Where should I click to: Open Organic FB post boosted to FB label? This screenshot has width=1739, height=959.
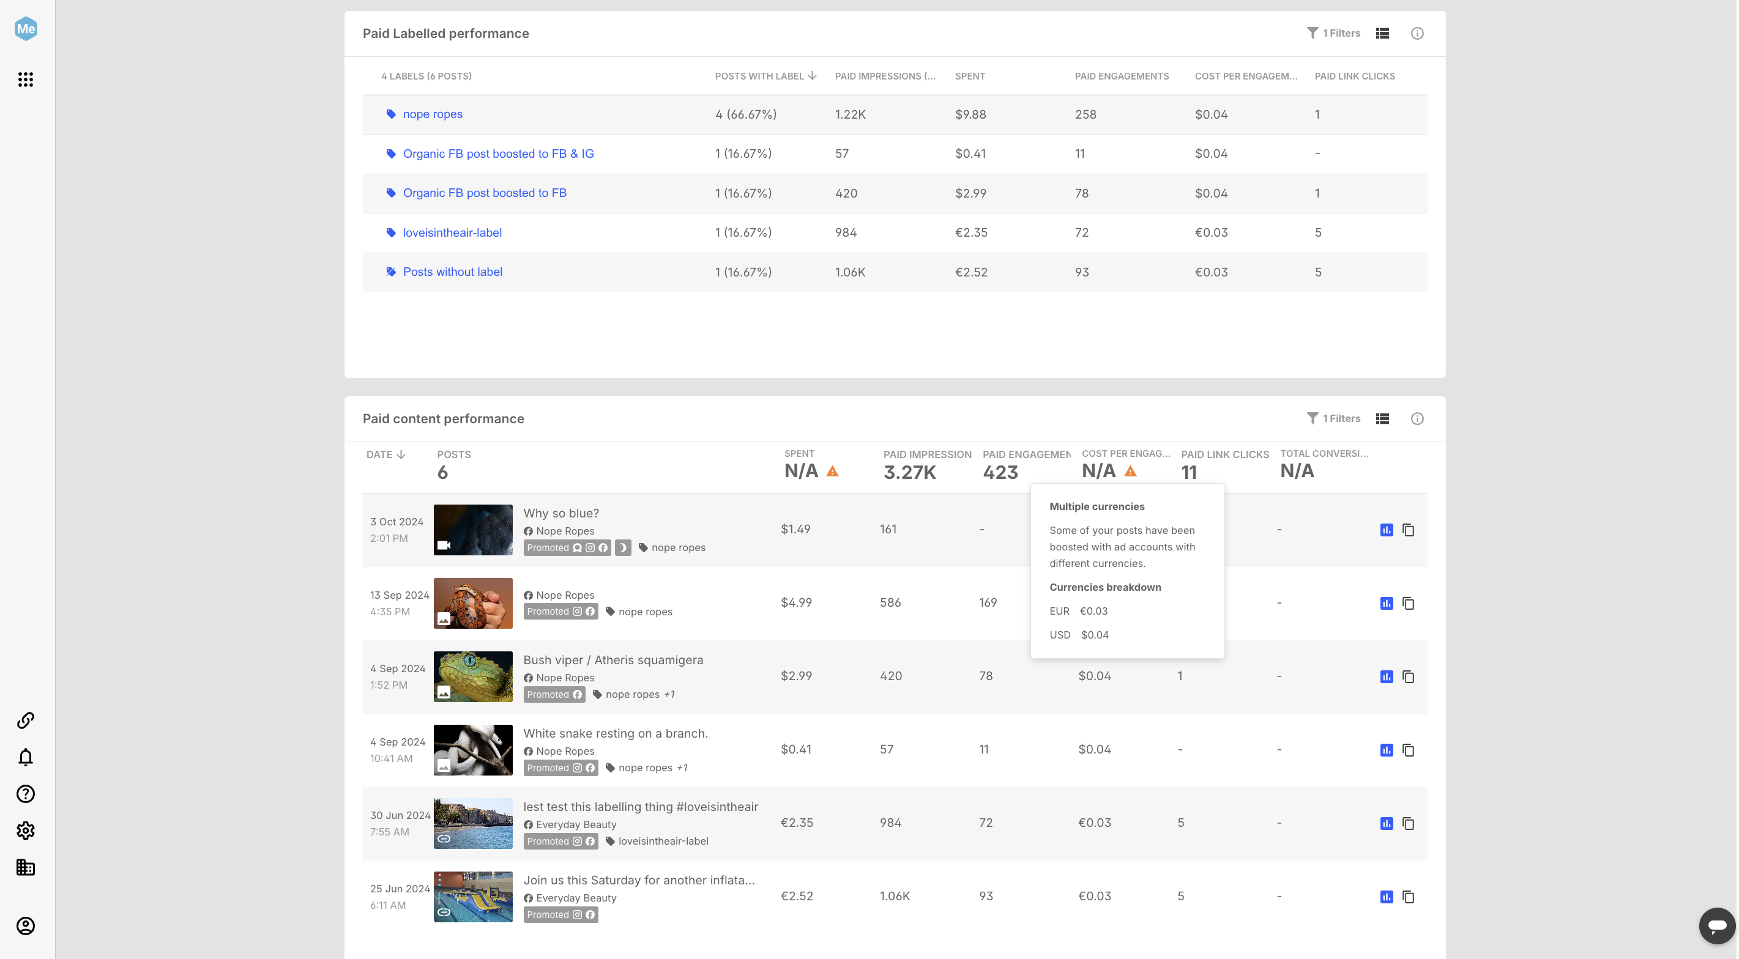(485, 193)
